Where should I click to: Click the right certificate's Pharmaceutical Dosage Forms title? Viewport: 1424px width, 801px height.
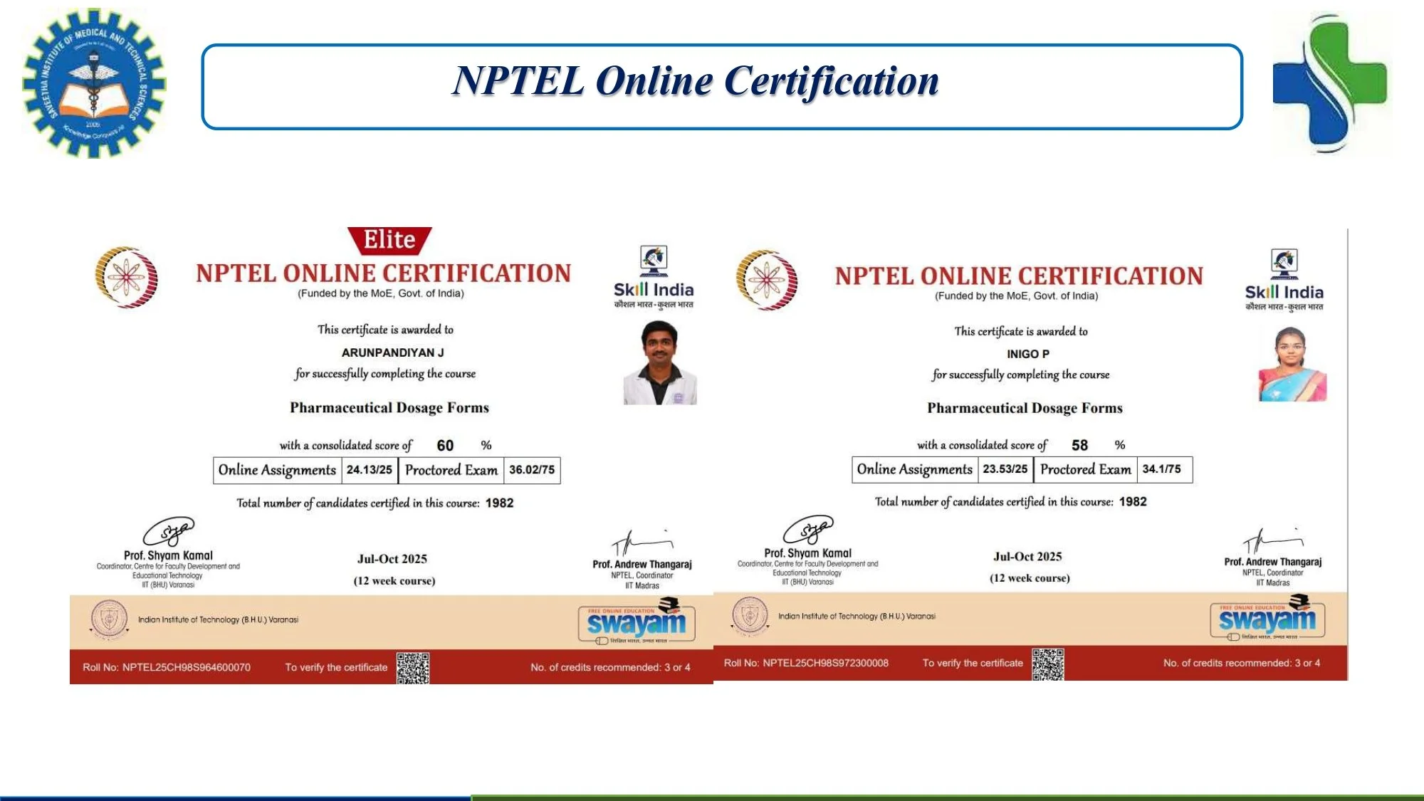pyautogui.click(x=1025, y=408)
